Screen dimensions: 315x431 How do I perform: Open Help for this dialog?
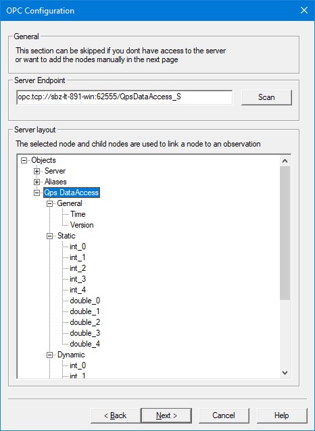282,415
